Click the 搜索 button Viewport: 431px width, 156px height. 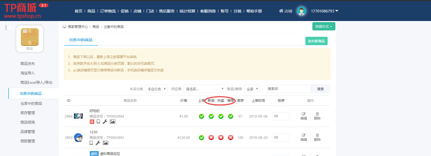pyautogui.click(x=320, y=89)
